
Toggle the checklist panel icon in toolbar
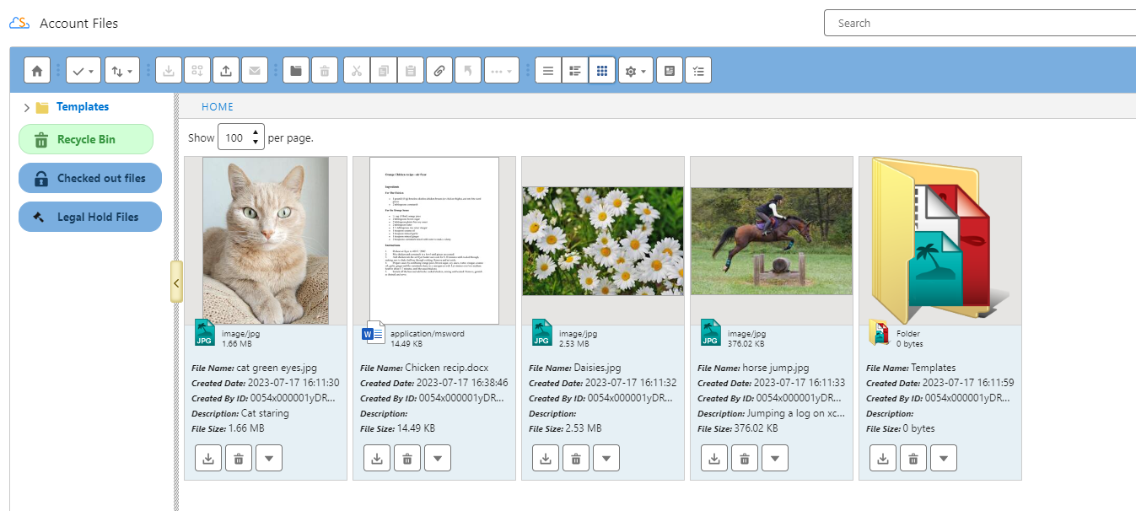pyautogui.click(x=698, y=71)
